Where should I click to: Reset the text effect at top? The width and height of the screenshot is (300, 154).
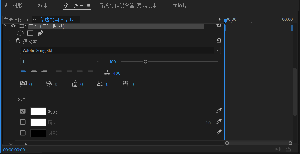(219, 25)
